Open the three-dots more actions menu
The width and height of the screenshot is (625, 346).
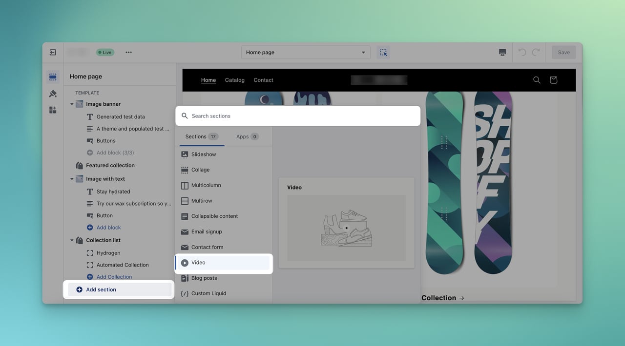128,52
